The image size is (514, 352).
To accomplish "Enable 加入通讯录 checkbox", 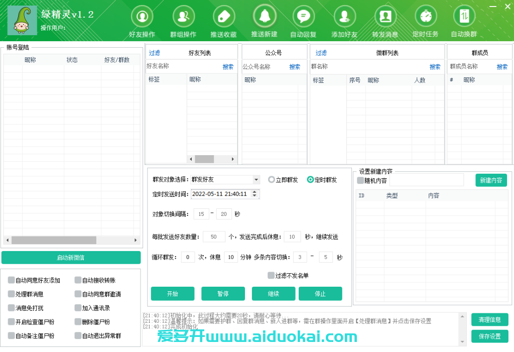I will coord(78,308).
